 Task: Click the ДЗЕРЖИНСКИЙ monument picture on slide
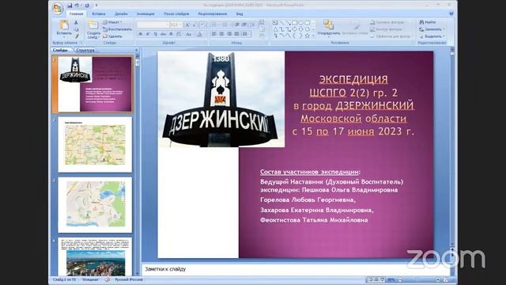pyautogui.click(x=221, y=99)
